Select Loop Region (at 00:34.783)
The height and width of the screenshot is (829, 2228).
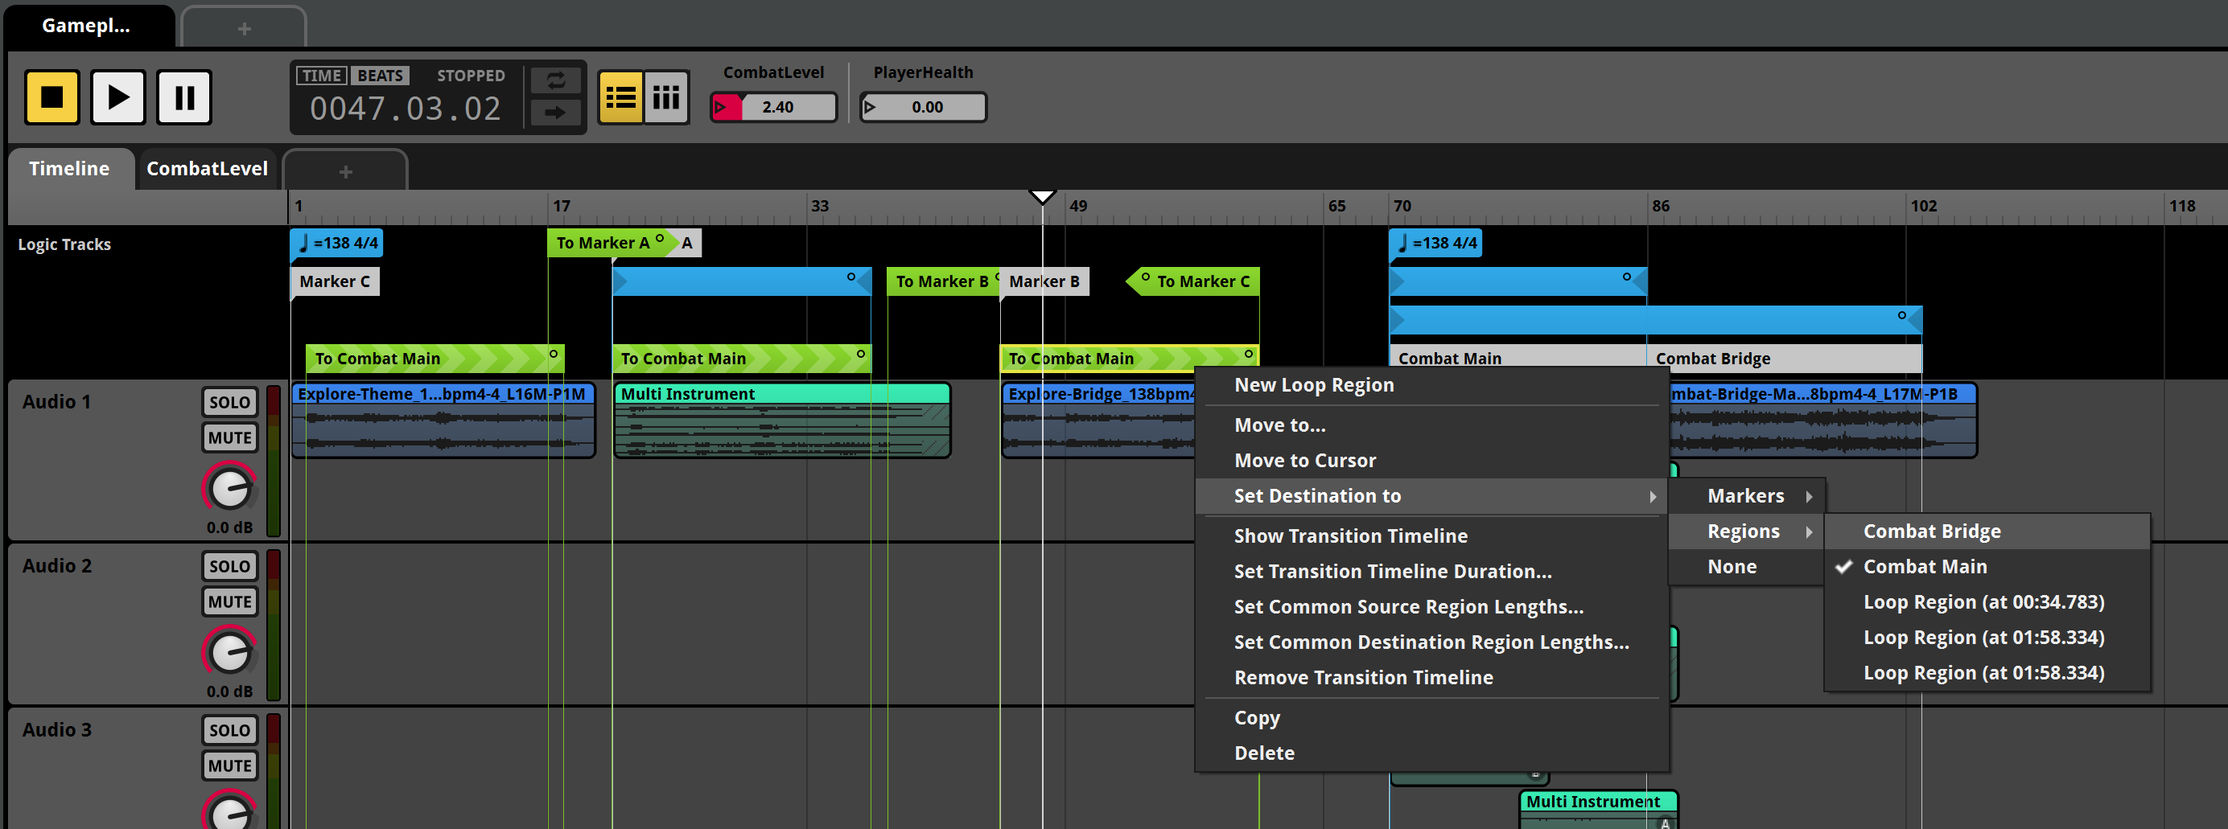[1987, 602]
